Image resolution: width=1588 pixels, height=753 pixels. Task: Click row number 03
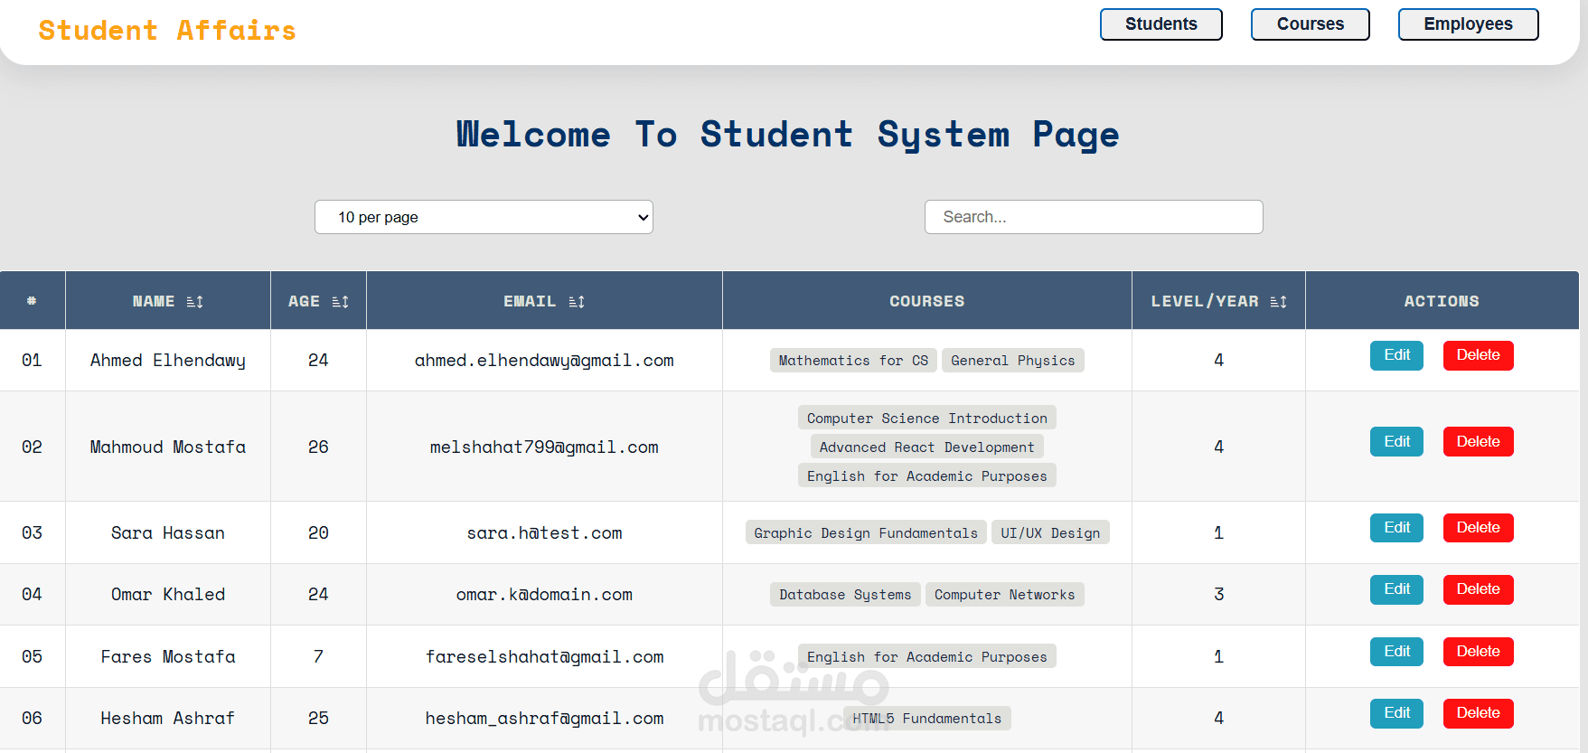(x=32, y=533)
